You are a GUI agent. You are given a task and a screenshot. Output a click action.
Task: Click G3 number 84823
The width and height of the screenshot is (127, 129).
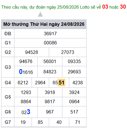(x=50, y=72)
